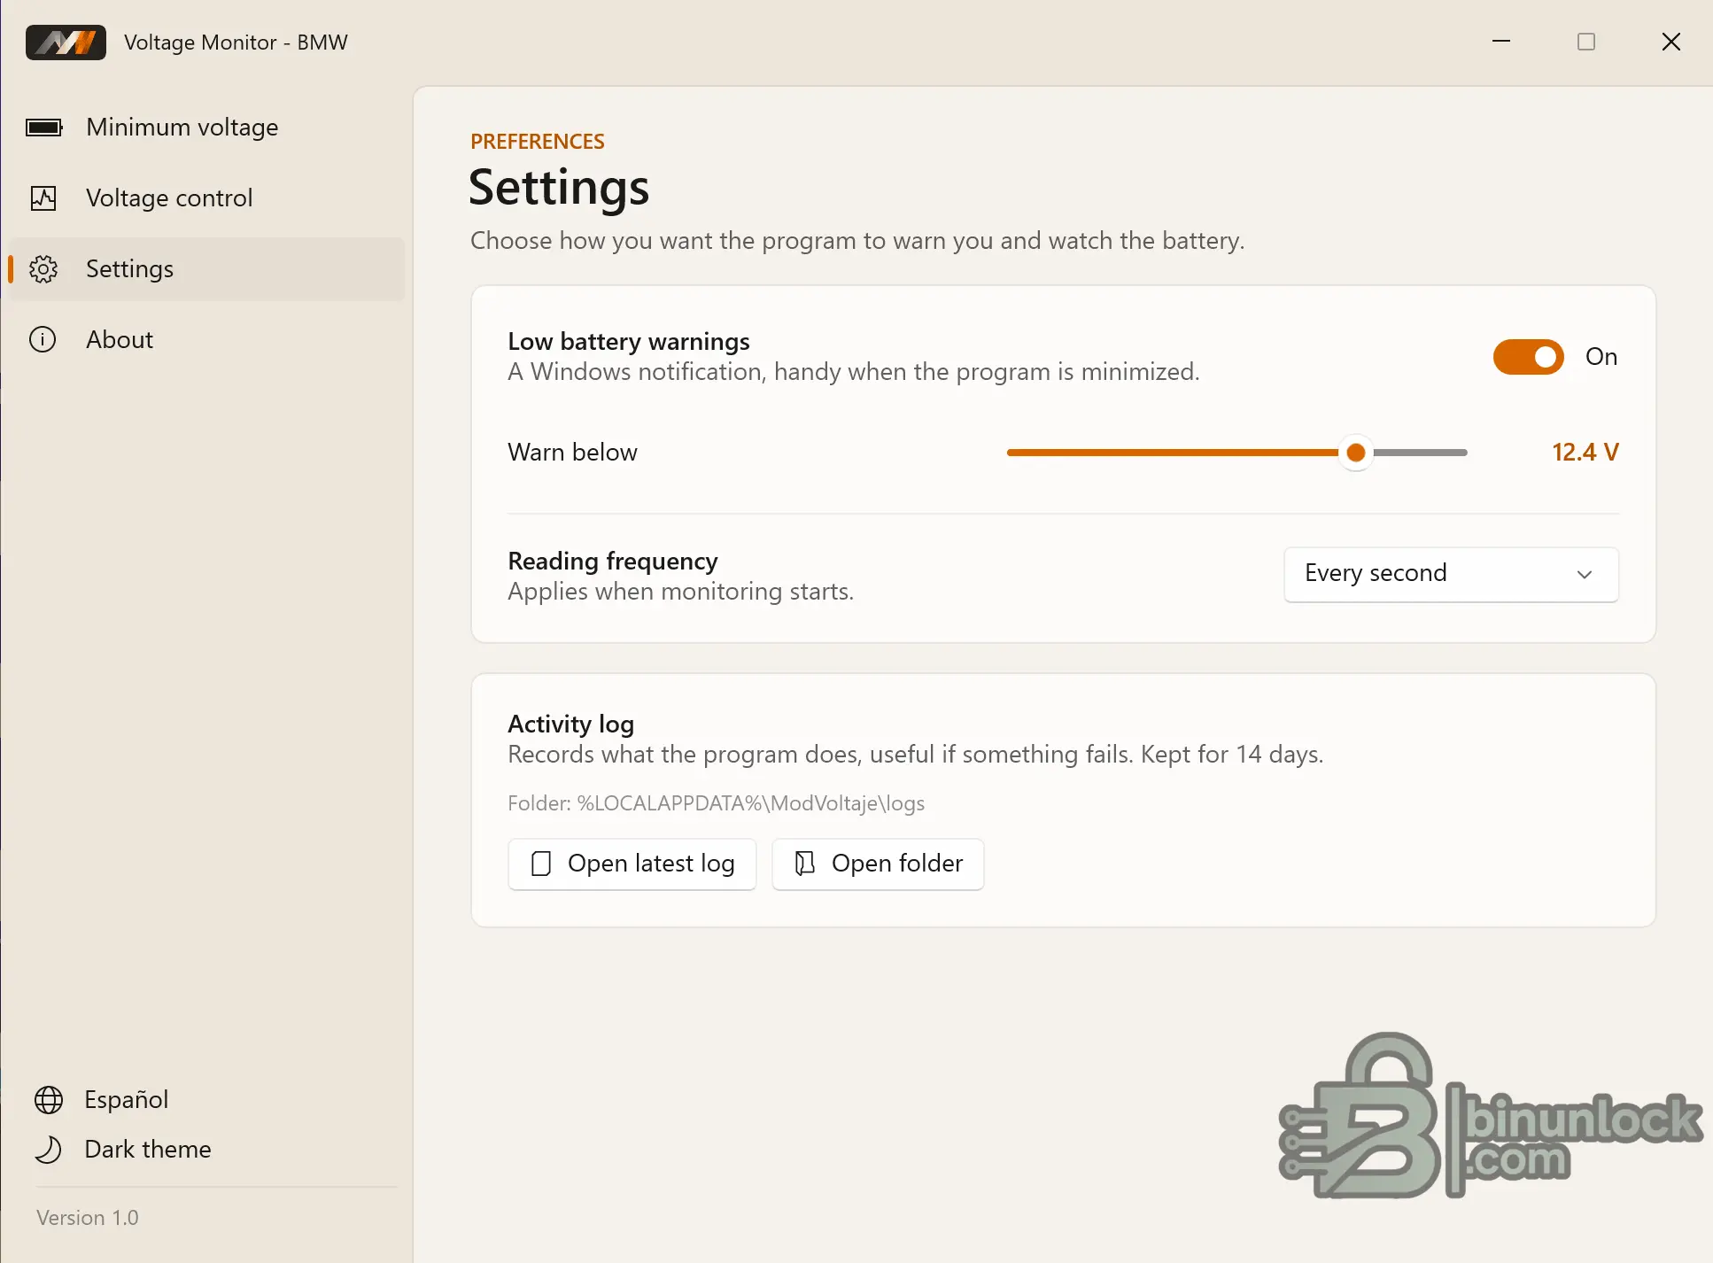Click the moon icon for dark theme
The height and width of the screenshot is (1263, 1713).
click(49, 1150)
